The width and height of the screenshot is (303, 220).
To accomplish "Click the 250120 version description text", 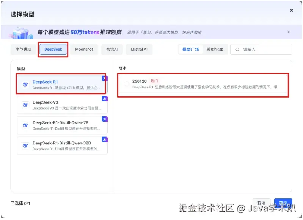I will click(x=206, y=87).
